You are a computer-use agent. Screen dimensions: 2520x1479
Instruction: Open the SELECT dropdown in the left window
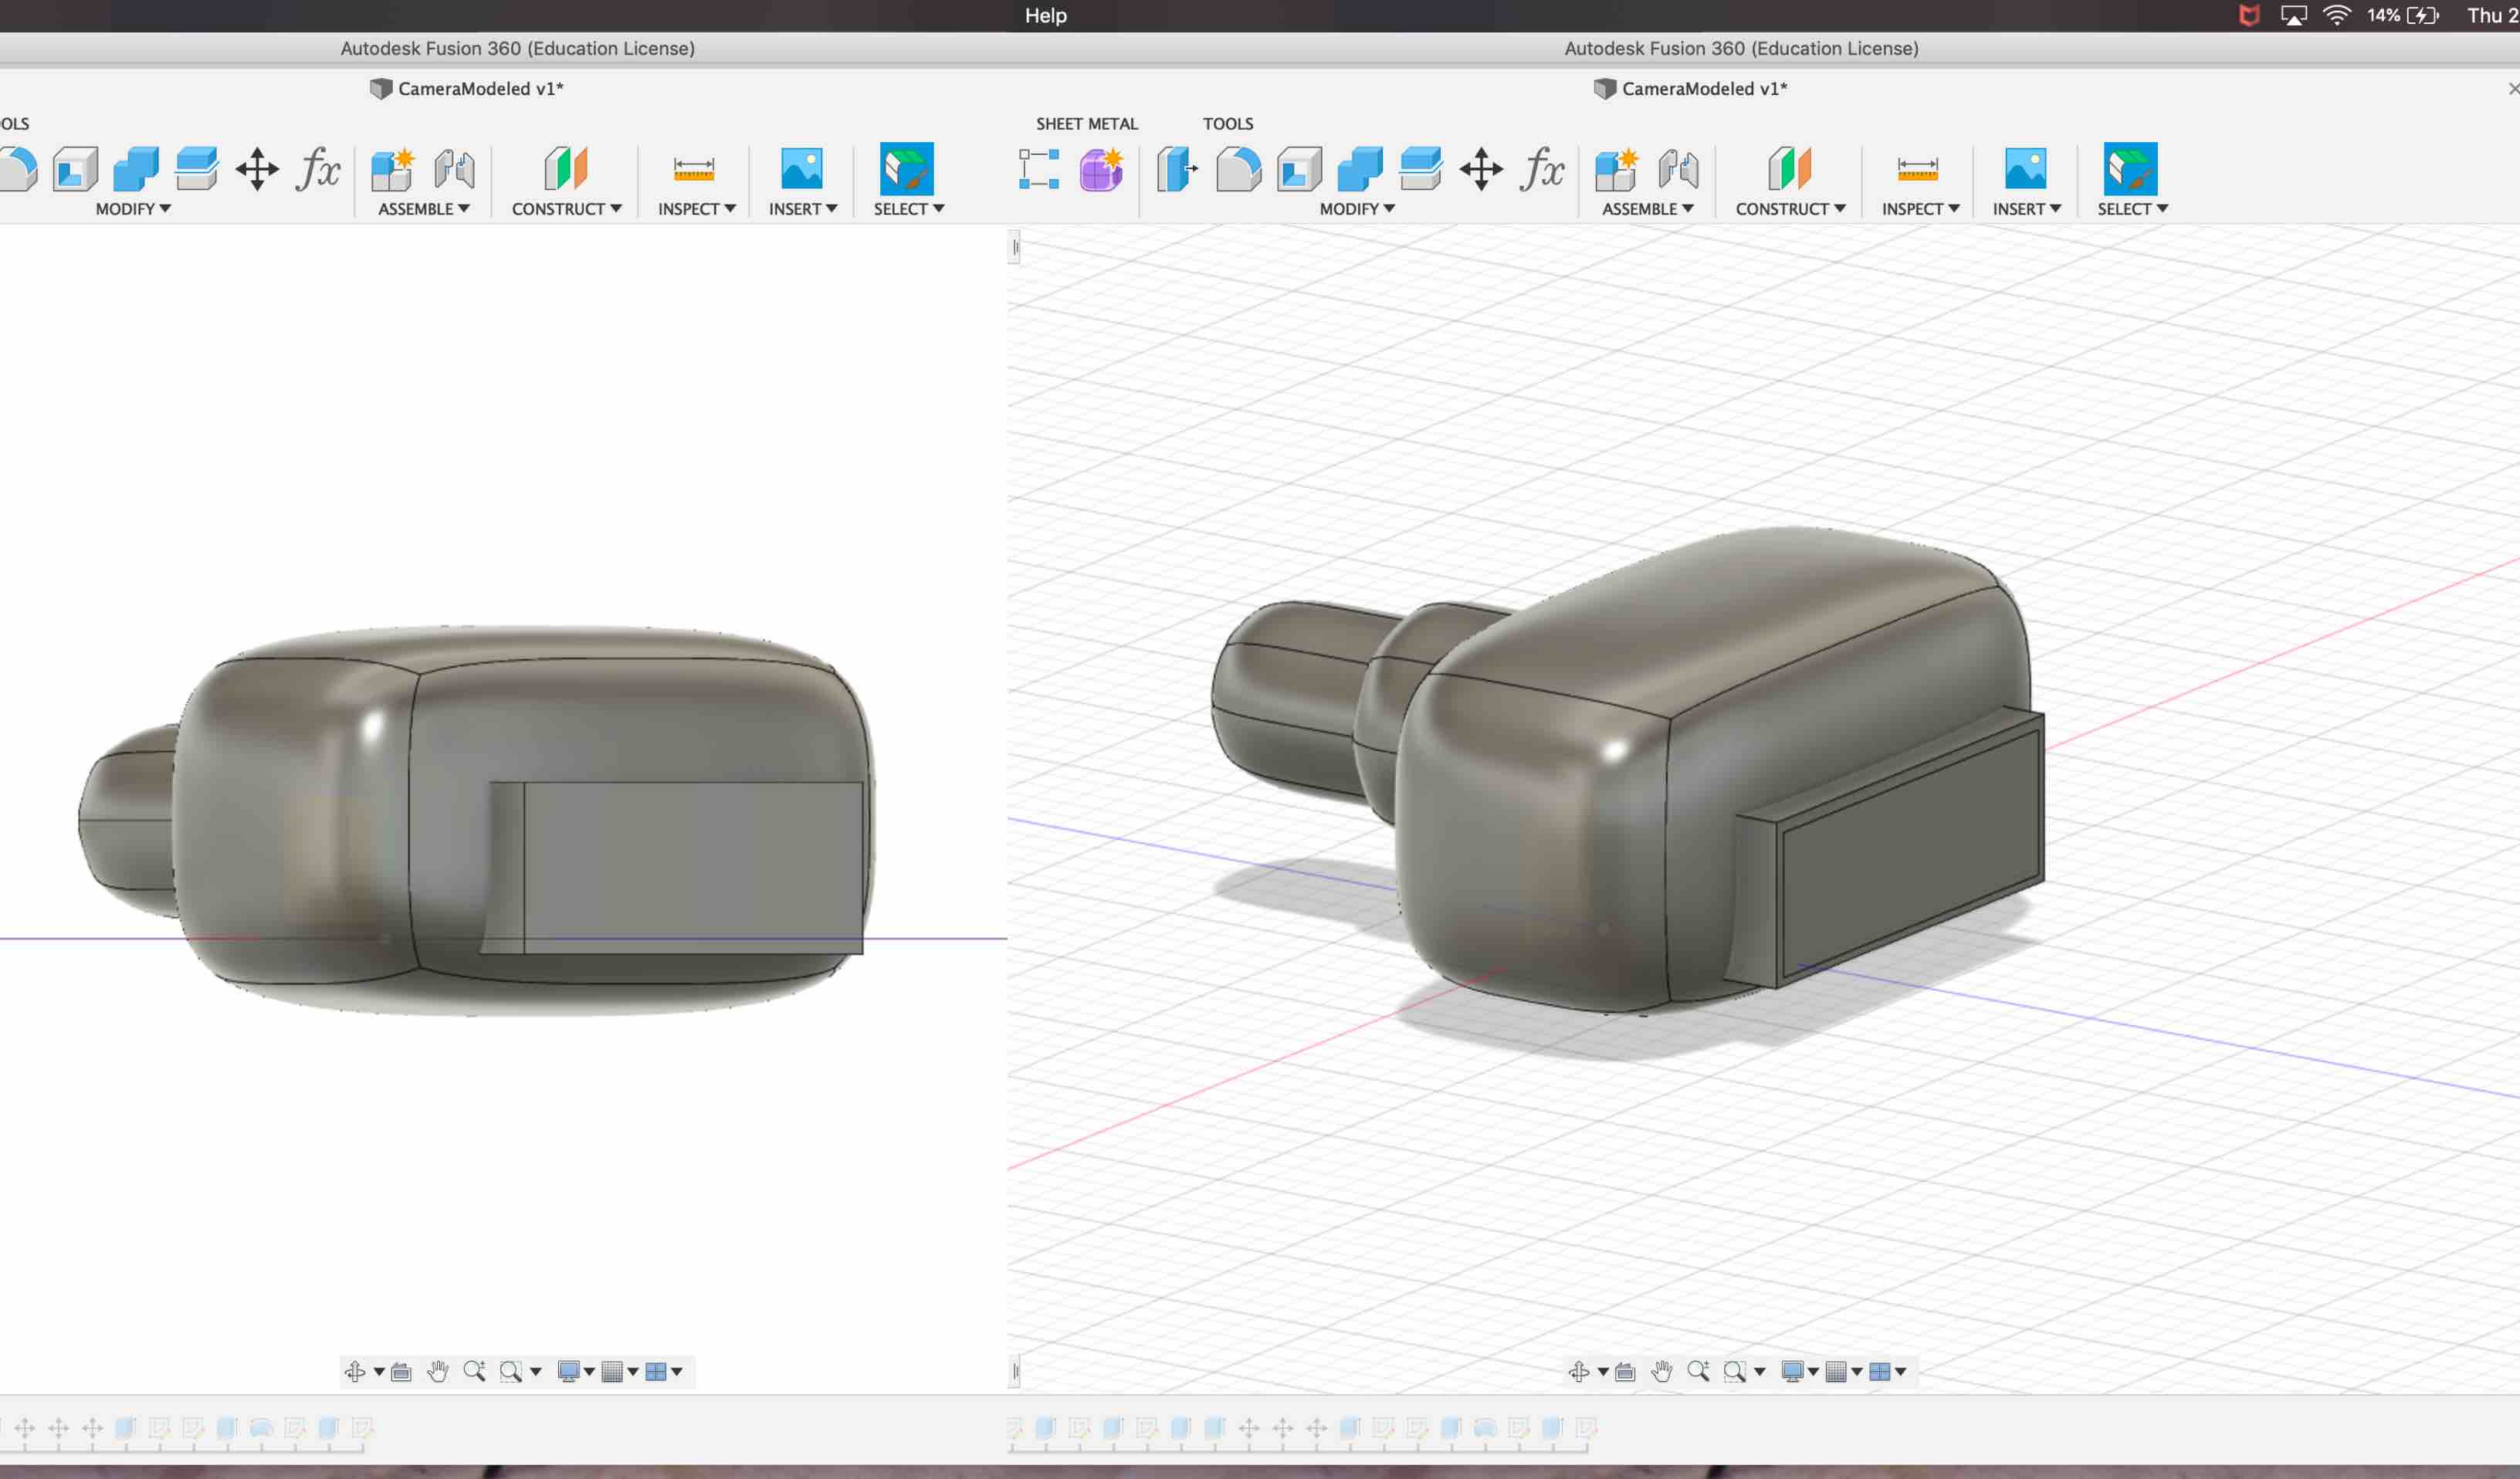tap(908, 209)
